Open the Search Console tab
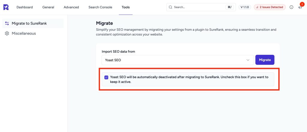The width and height of the screenshot is (307, 132). [x=100, y=7]
